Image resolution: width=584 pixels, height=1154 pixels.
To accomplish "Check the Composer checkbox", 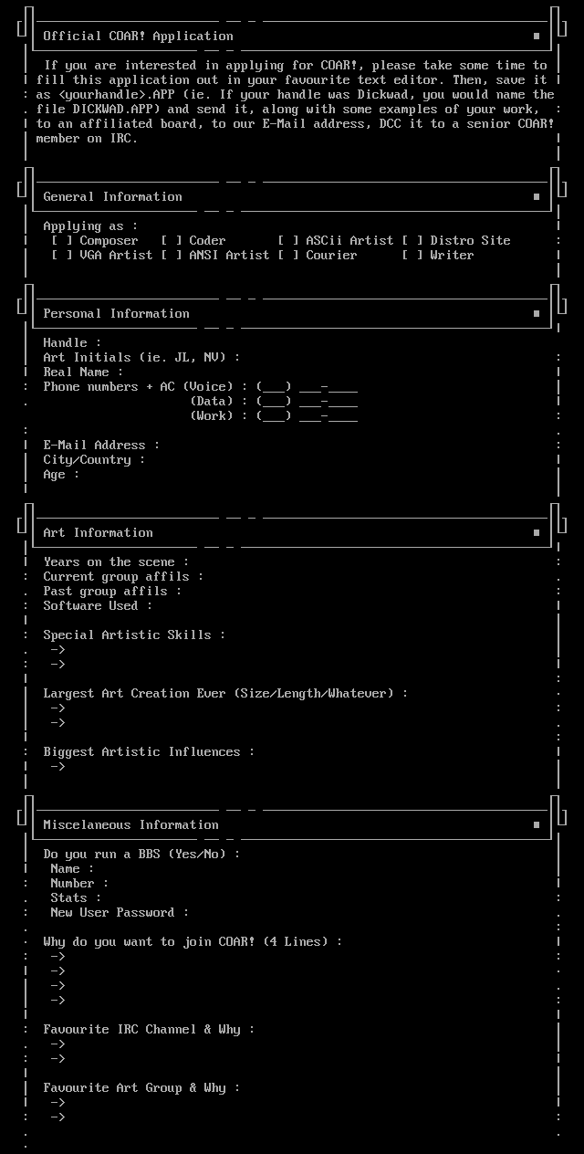I will coord(62,241).
